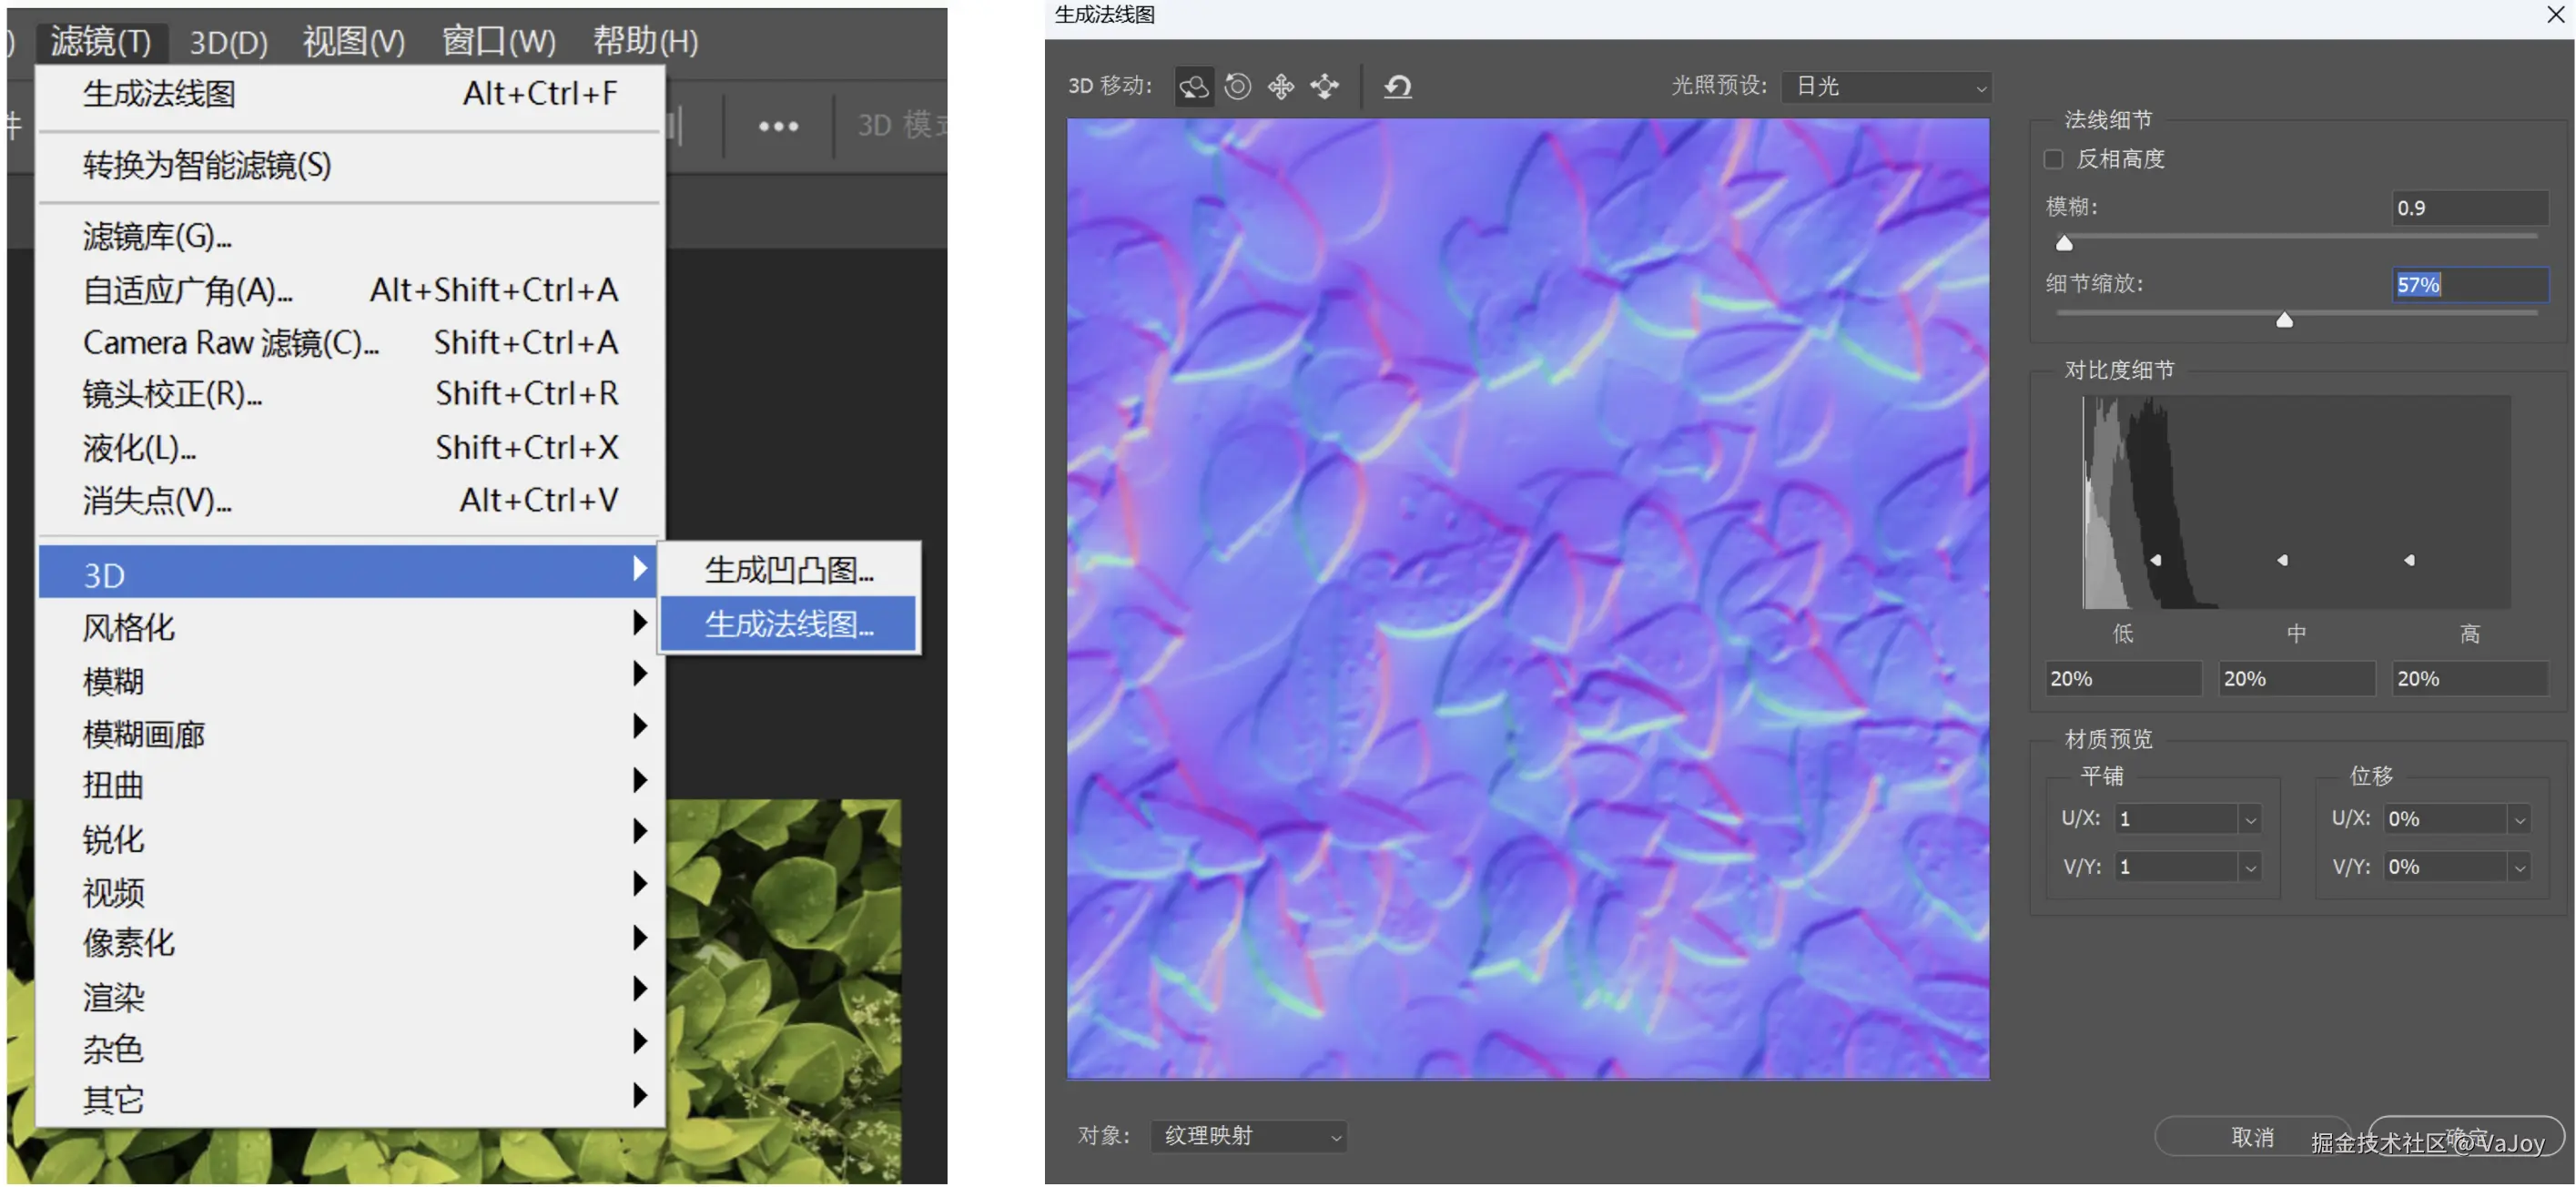The height and width of the screenshot is (1187, 2576).
Task: Choose 生成法线图 from the 3D submenu
Action: pyautogui.click(x=789, y=624)
